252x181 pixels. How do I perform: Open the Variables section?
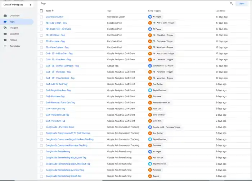pos(14,34)
